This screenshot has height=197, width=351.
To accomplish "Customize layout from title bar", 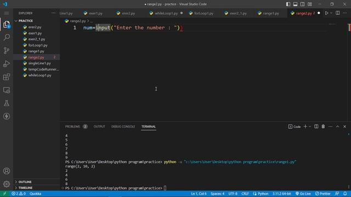I will [x=309, y=4].
